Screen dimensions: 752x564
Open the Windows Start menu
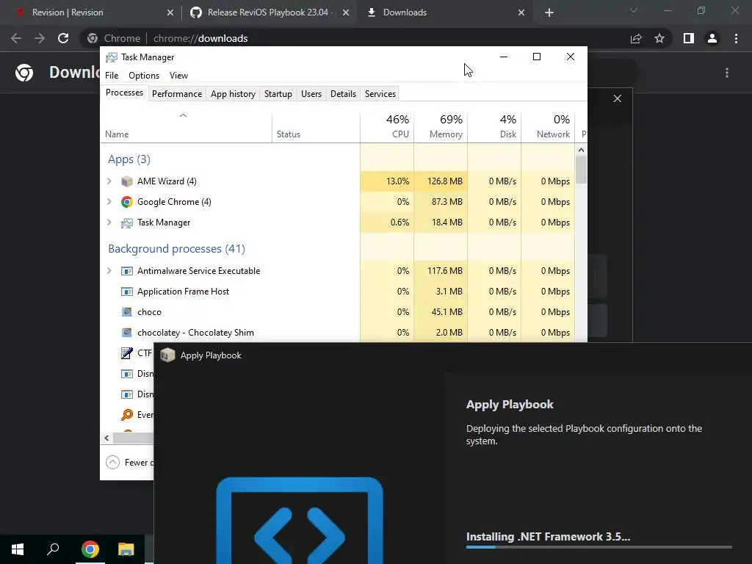[x=18, y=549]
